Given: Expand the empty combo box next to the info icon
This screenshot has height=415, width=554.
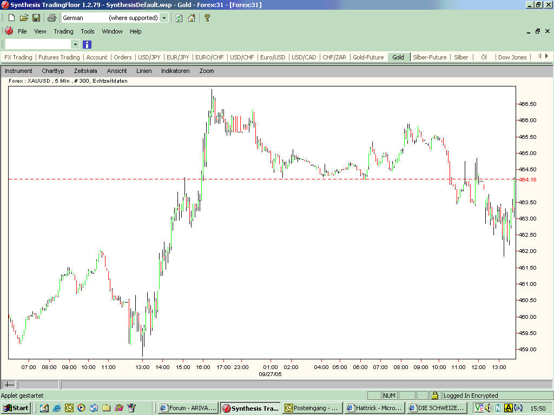Looking at the screenshot, I should pyautogui.click(x=75, y=44).
